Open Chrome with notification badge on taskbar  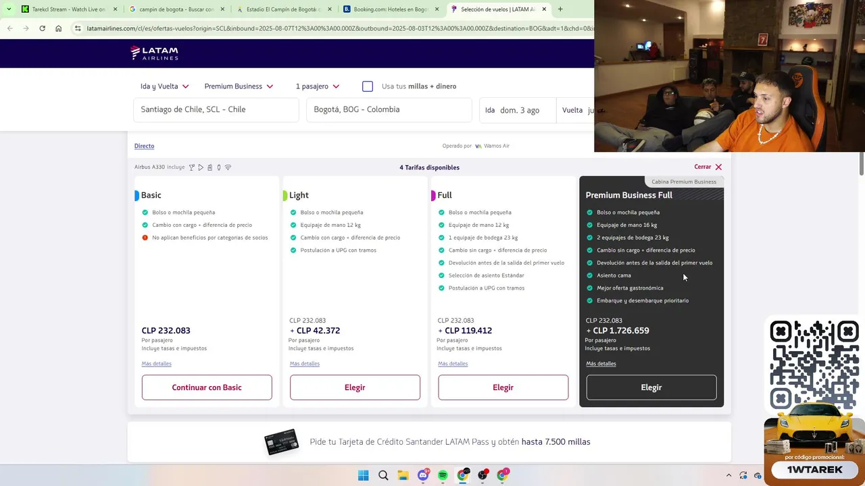coord(503,475)
